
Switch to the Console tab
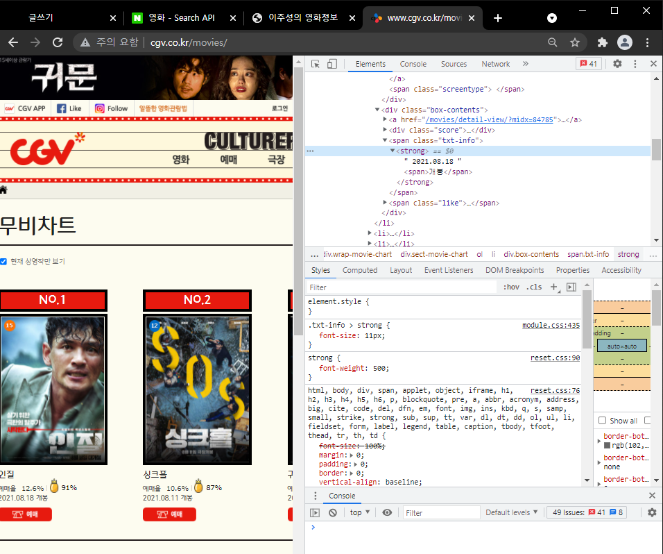point(413,64)
